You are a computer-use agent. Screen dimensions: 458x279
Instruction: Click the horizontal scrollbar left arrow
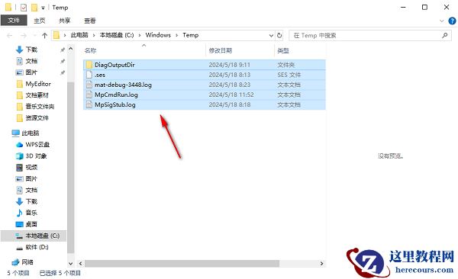pos(81,264)
